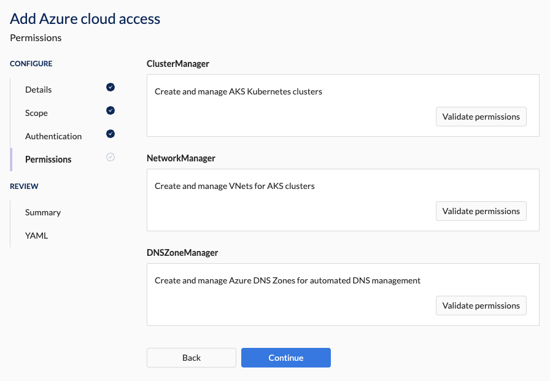Validate permissions for DNSZoneManager
The image size is (550, 381).
point(481,306)
